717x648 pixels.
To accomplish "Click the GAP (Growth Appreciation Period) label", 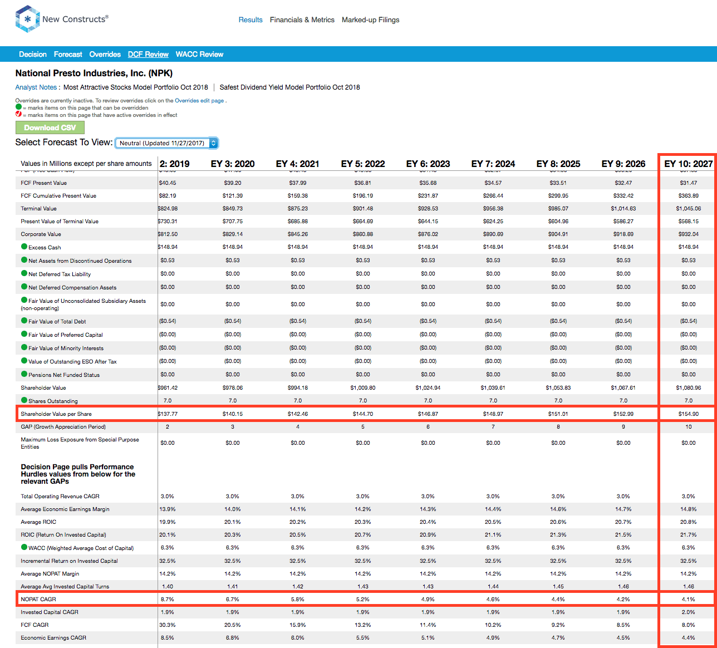I will (63, 426).
